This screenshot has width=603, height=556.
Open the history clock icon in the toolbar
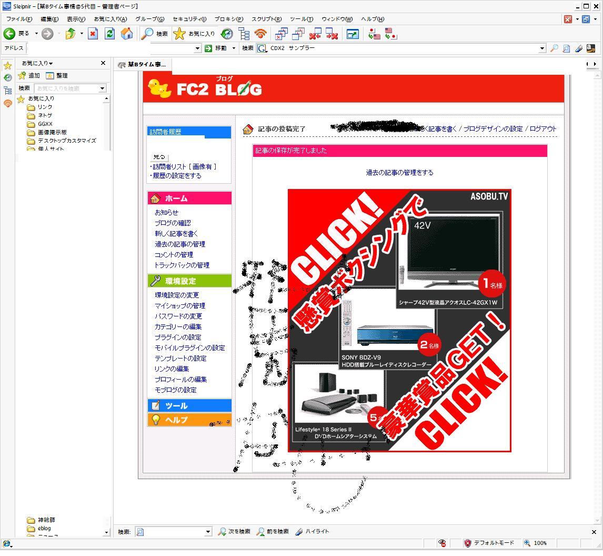[x=227, y=34]
